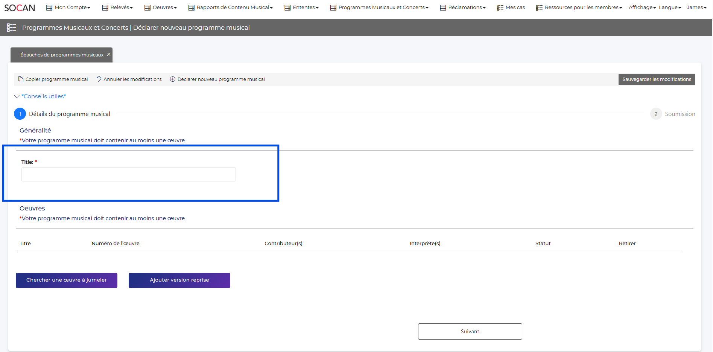
Task: Close the Ébauches de programmes musicaux tab
Action: point(109,54)
